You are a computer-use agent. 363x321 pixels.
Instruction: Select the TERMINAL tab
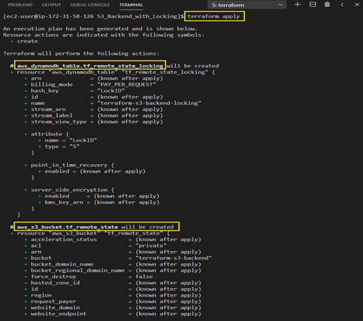[x=131, y=5]
